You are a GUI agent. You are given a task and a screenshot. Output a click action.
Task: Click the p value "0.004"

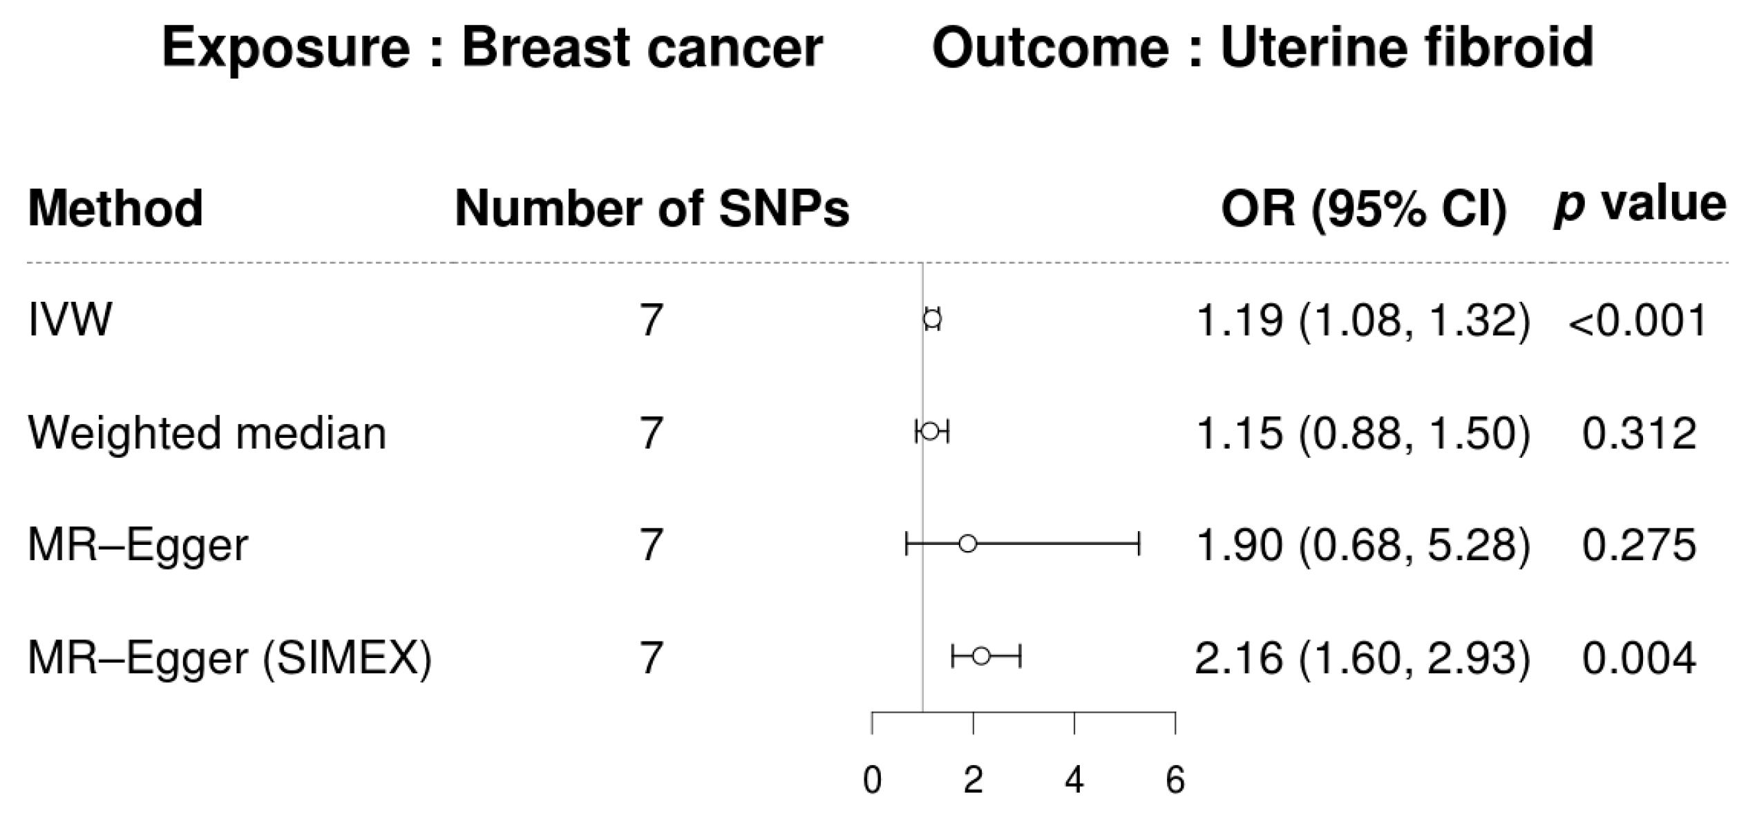coord(1639,657)
